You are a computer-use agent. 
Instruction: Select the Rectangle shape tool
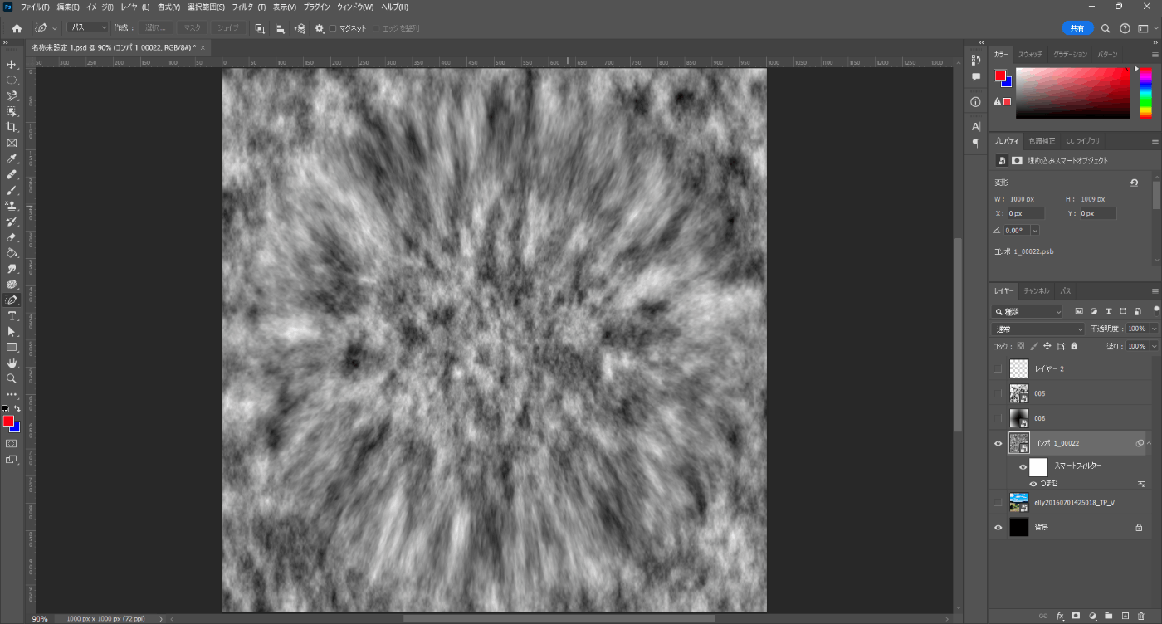(12, 347)
